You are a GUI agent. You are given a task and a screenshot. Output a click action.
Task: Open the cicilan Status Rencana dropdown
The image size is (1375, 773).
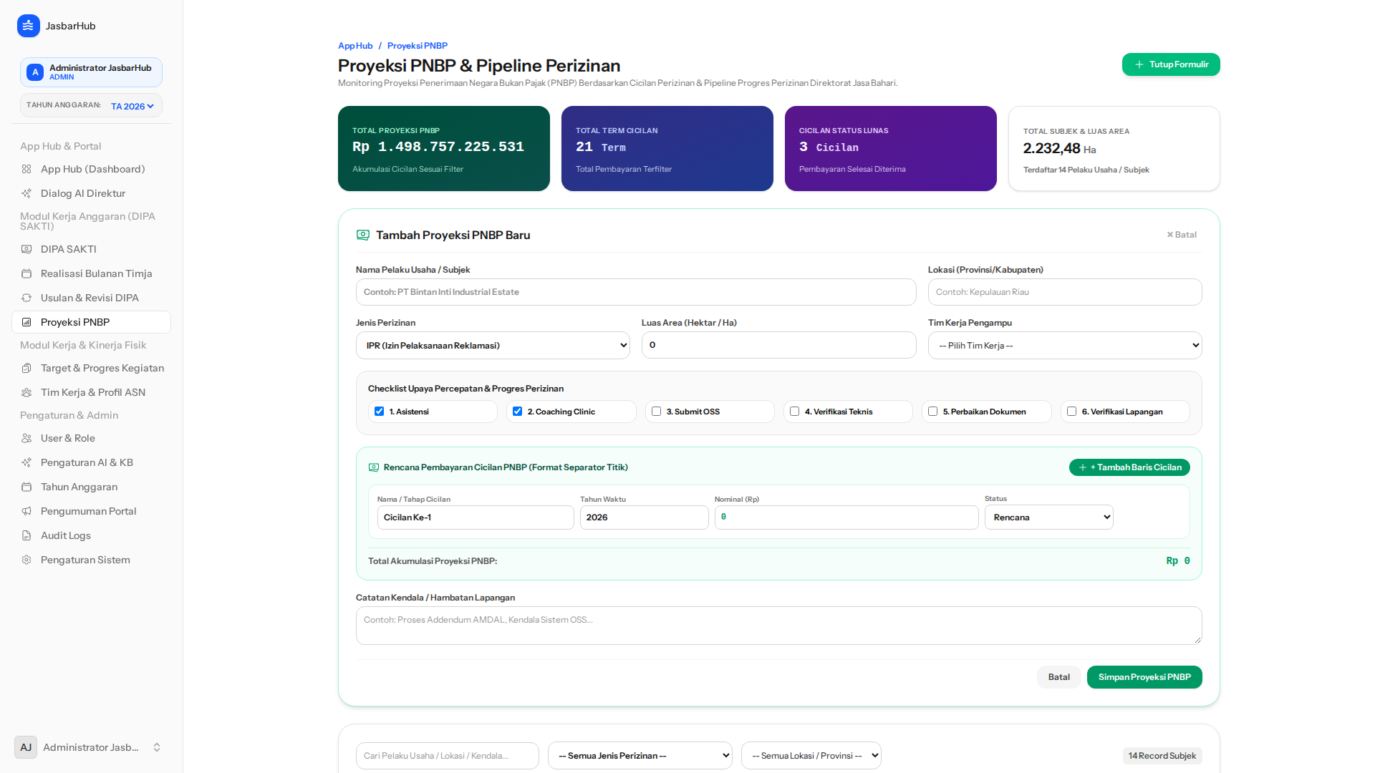click(x=1048, y=517)
